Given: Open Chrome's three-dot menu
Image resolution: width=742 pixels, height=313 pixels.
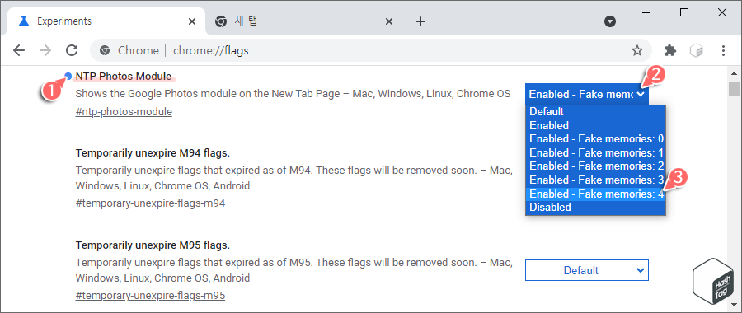Looking at the screenshot, I should point(722,50).
